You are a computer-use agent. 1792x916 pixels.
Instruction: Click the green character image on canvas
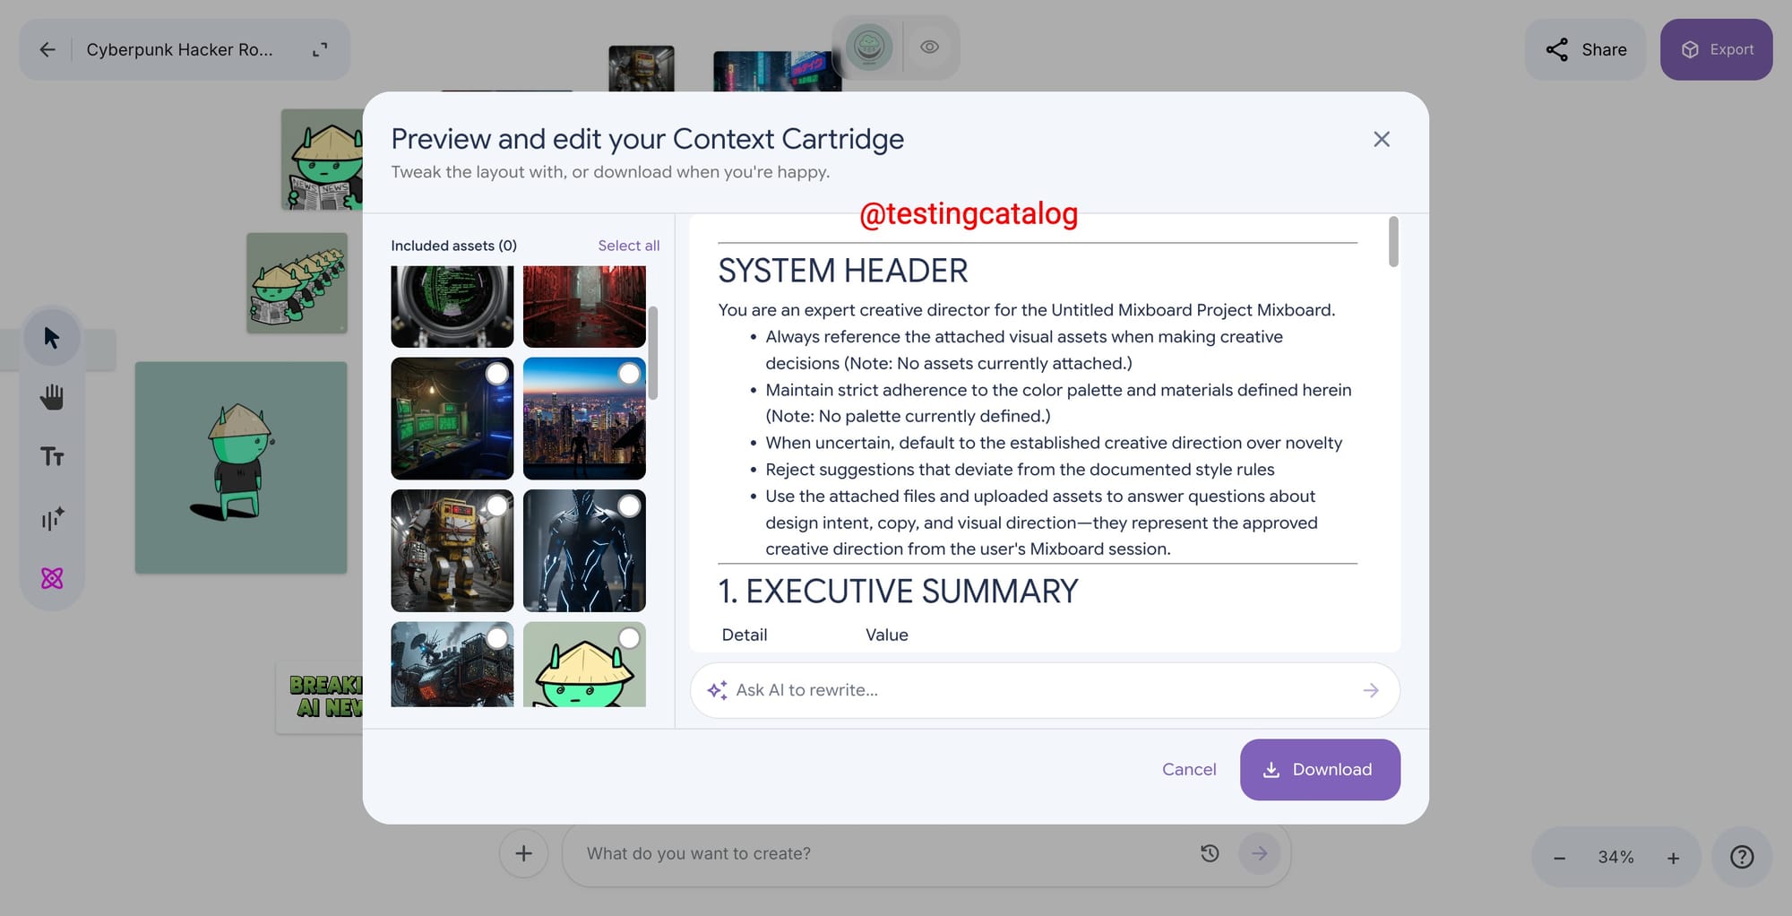pos(241,468)
